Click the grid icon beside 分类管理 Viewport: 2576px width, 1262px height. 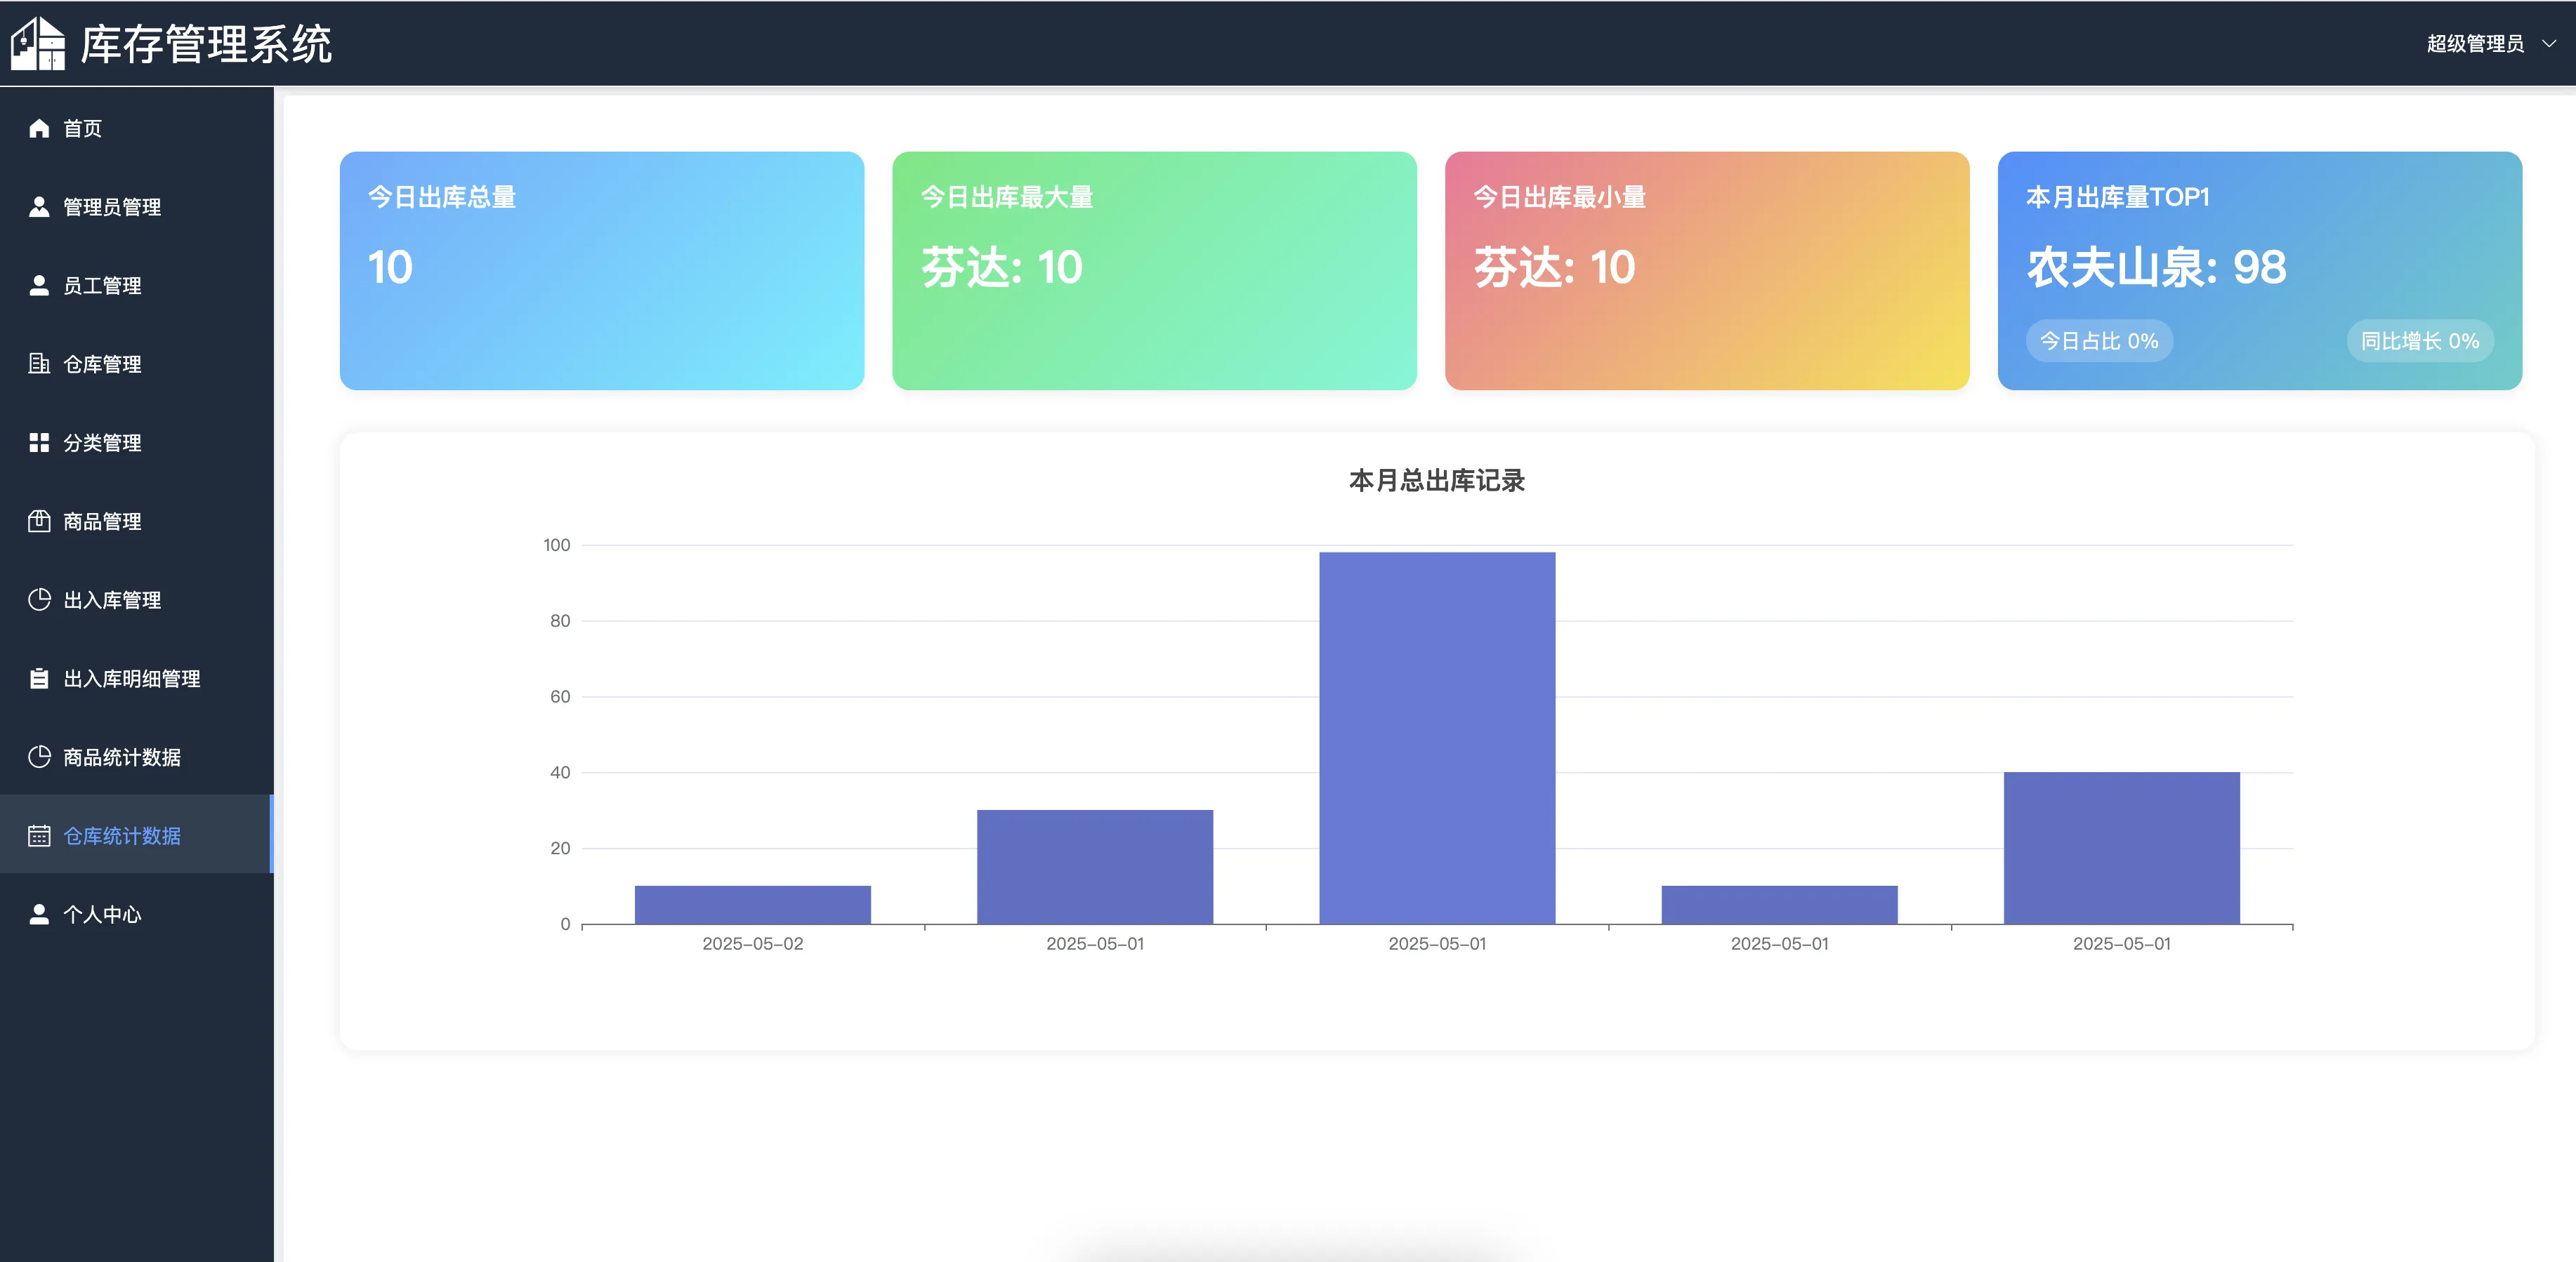pyautogui.click(x=39, y=443)
